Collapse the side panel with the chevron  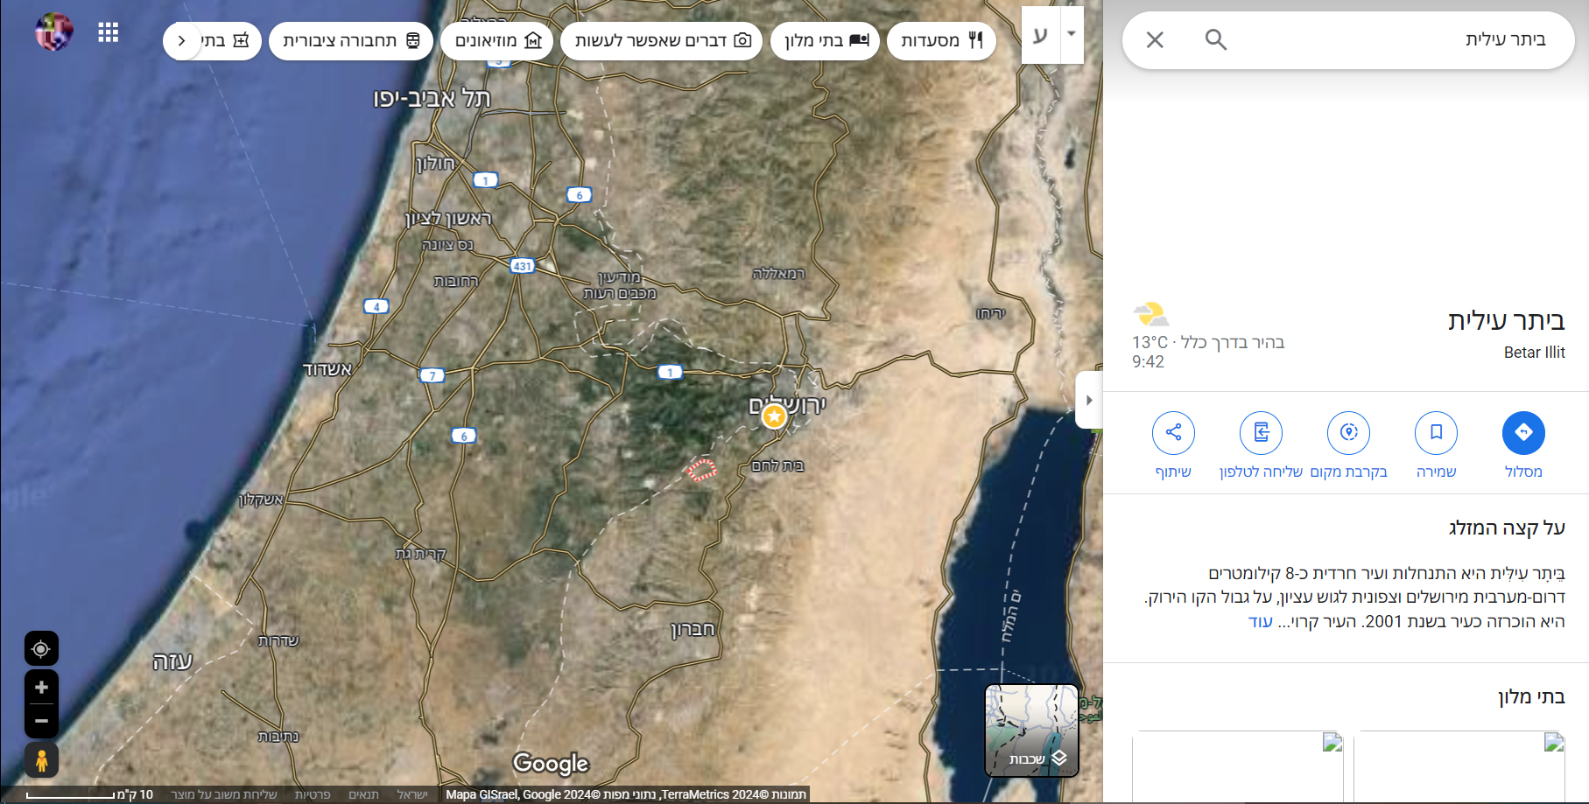[x=1088, y=401]
